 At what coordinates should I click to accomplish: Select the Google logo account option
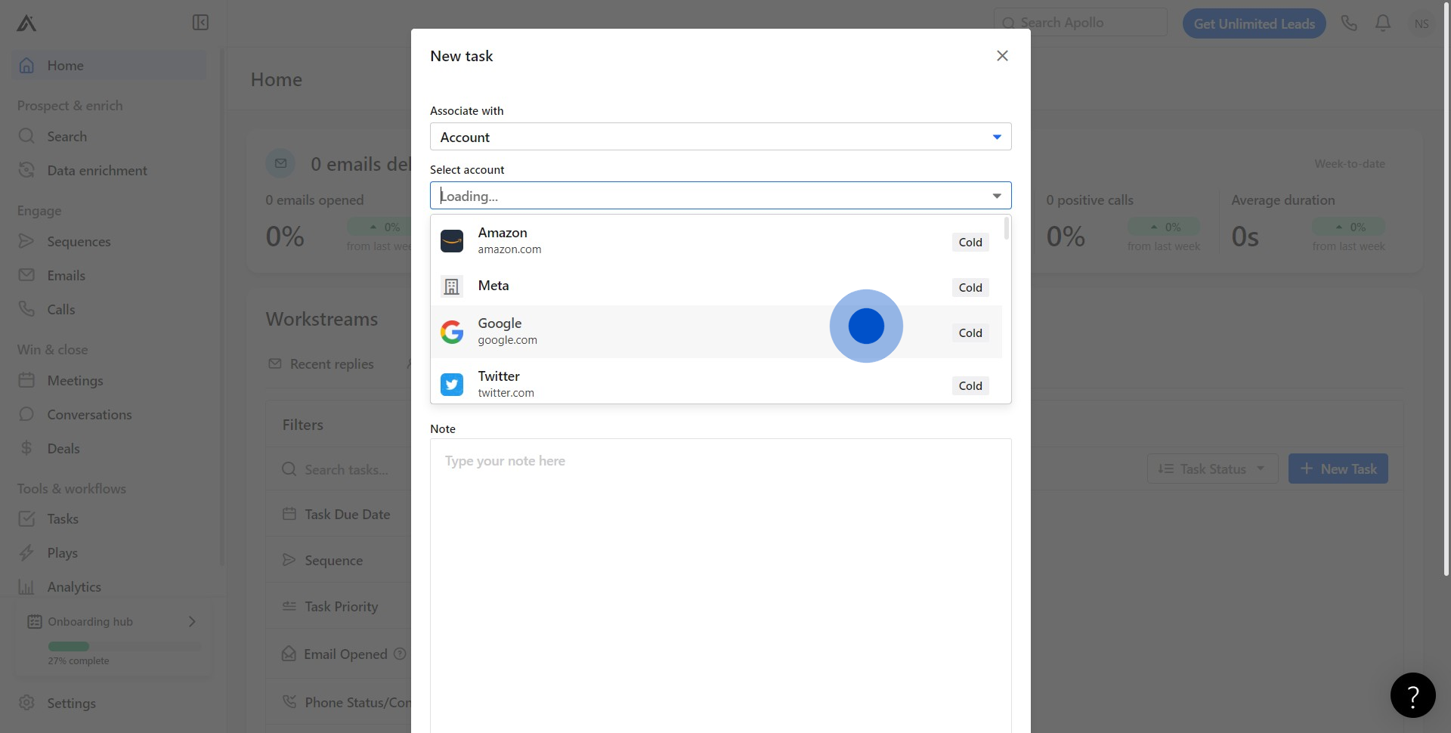[452, 332]
